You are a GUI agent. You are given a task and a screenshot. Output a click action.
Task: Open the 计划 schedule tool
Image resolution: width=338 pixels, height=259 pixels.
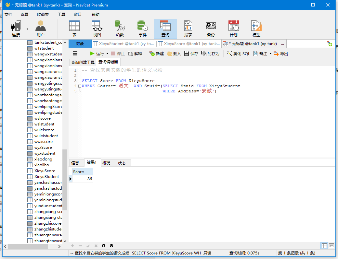tap(233, 29)
